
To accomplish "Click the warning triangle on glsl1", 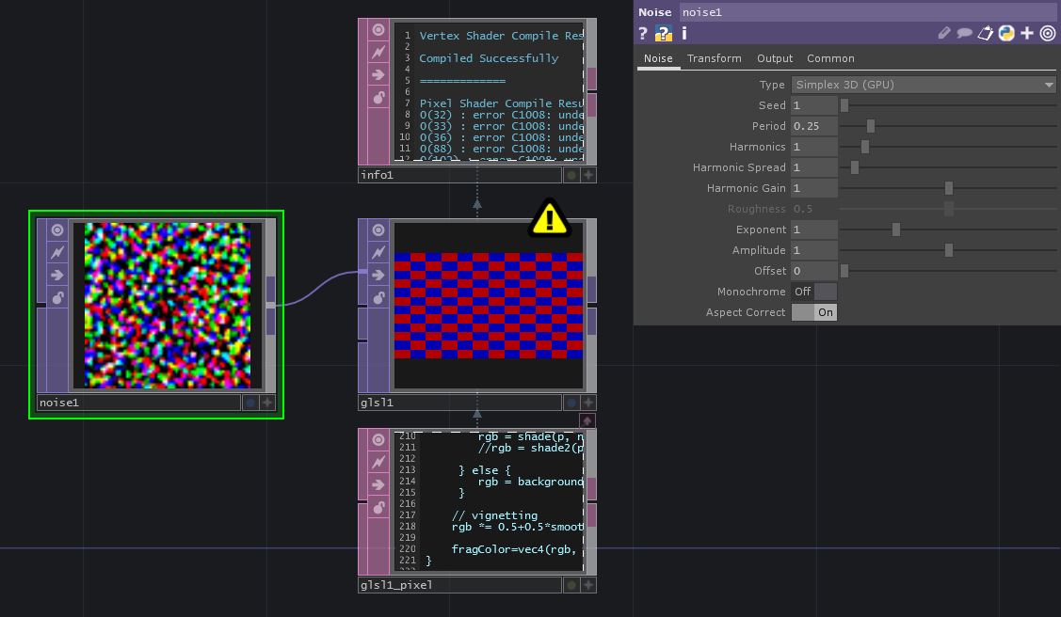I will click(550, 219).
